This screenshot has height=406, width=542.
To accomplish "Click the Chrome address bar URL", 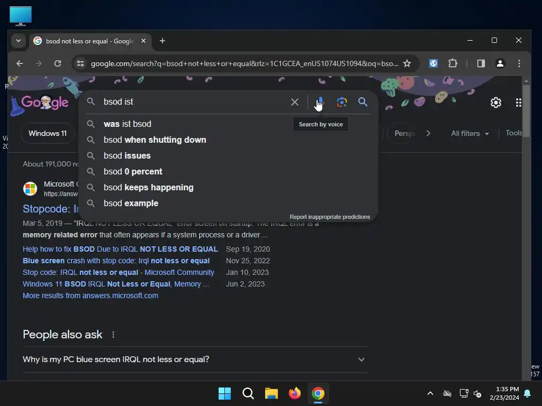I will (245, 63).
